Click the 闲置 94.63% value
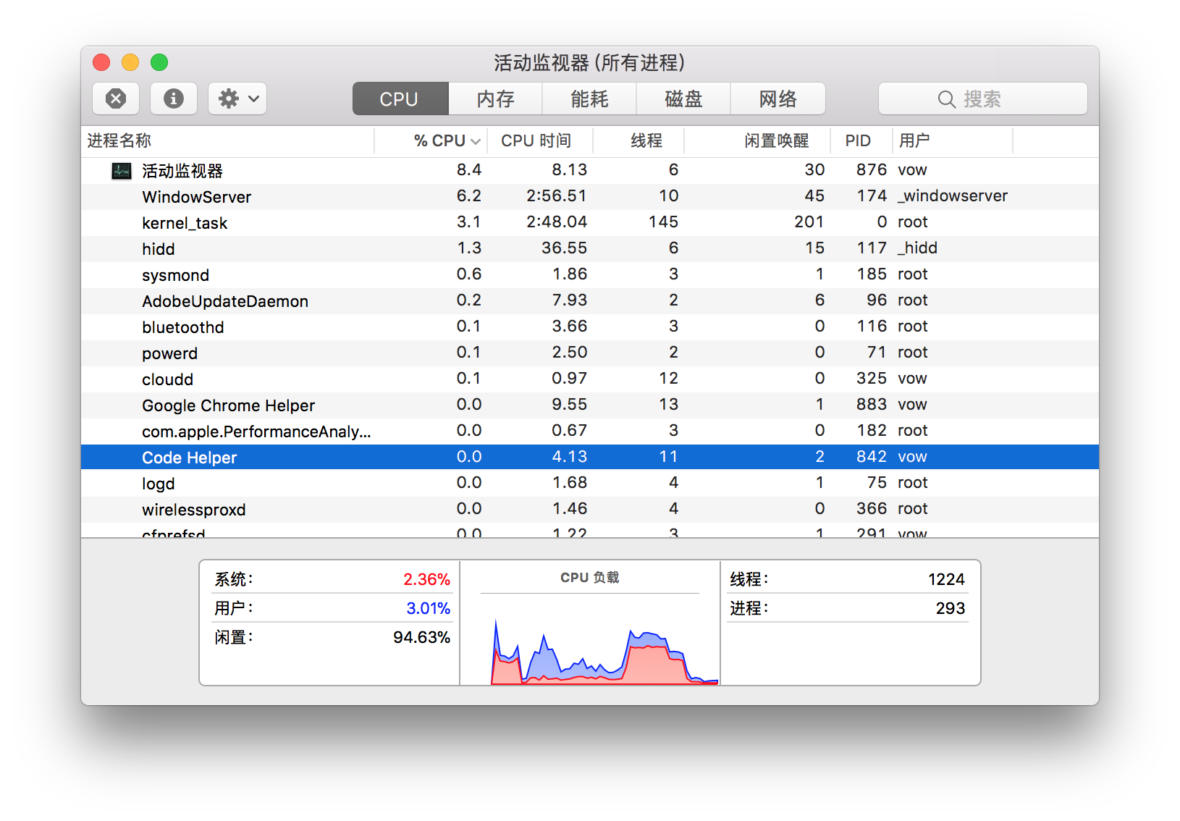1180x821 pixels. pos(421,637)
